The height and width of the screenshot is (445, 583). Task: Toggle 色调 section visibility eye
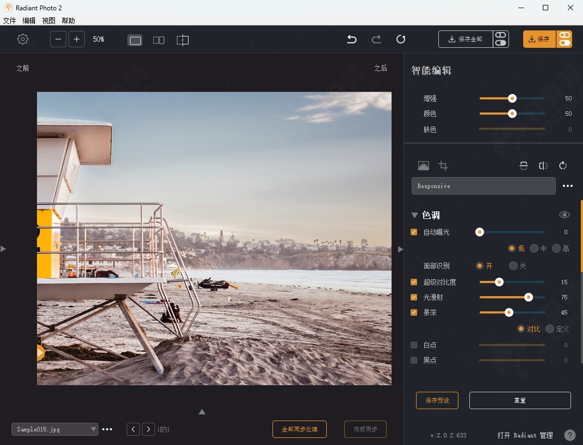pos(564,215)
